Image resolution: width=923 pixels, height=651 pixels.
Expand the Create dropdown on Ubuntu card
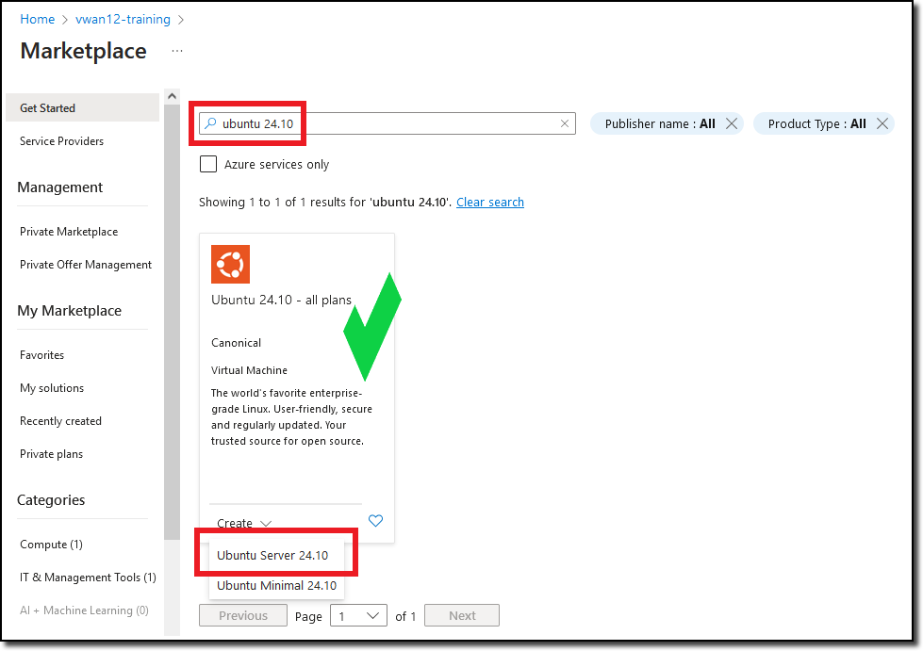(x=243, y=523)
